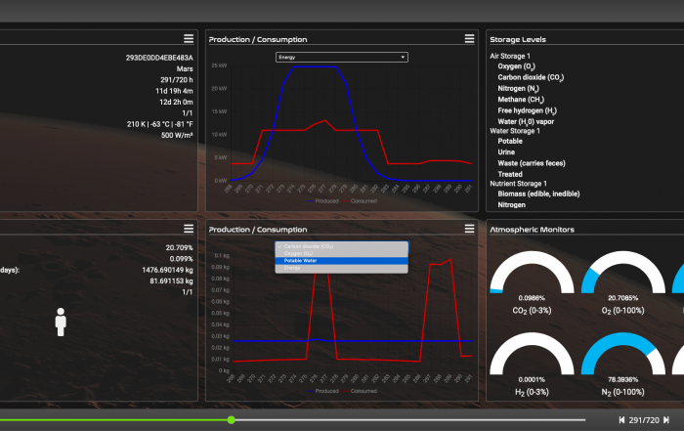The image size is (684, 431).
Task: Click the timeline slider handle
Action: [x=231, y=419]
